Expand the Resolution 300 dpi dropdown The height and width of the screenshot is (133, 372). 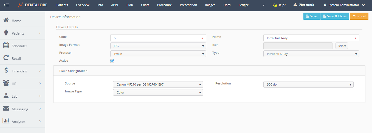point(308,84)
